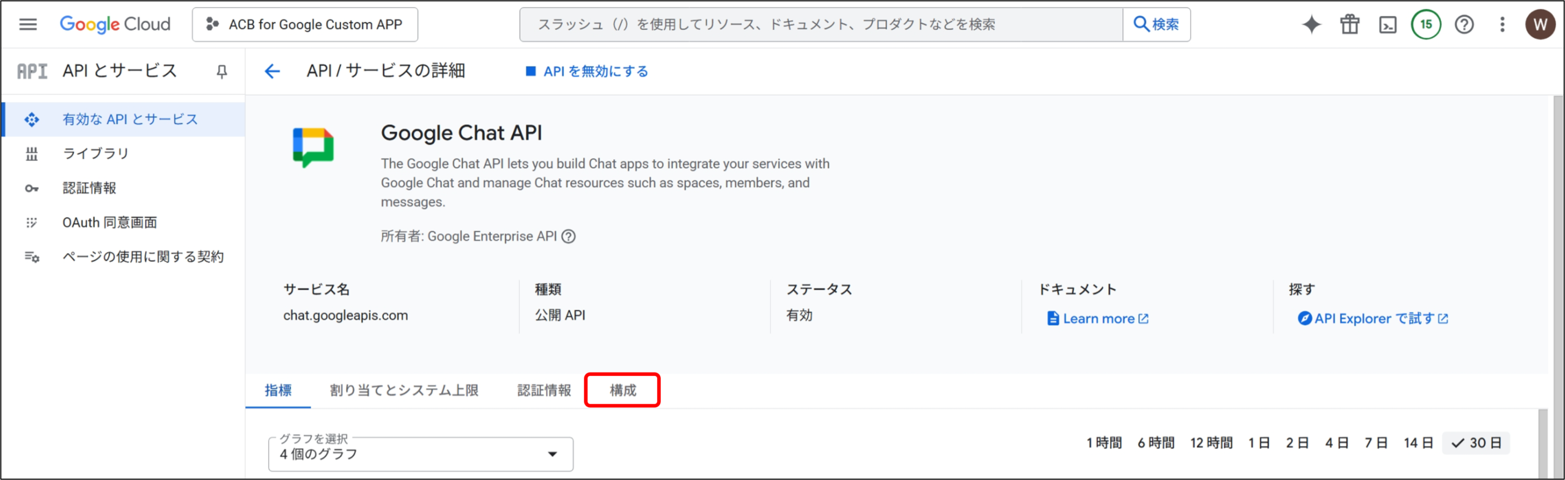This screenshot has height=480, width=1565.
Task: Expand the グラフを選択 dropdown
Action: point(421,454)
